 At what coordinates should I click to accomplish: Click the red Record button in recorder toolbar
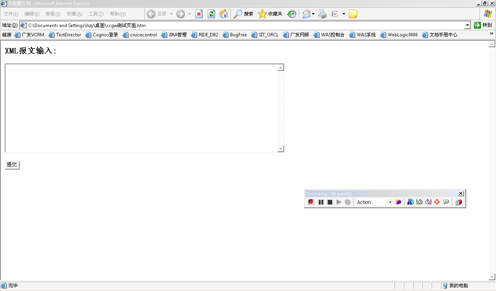[311, 202]
